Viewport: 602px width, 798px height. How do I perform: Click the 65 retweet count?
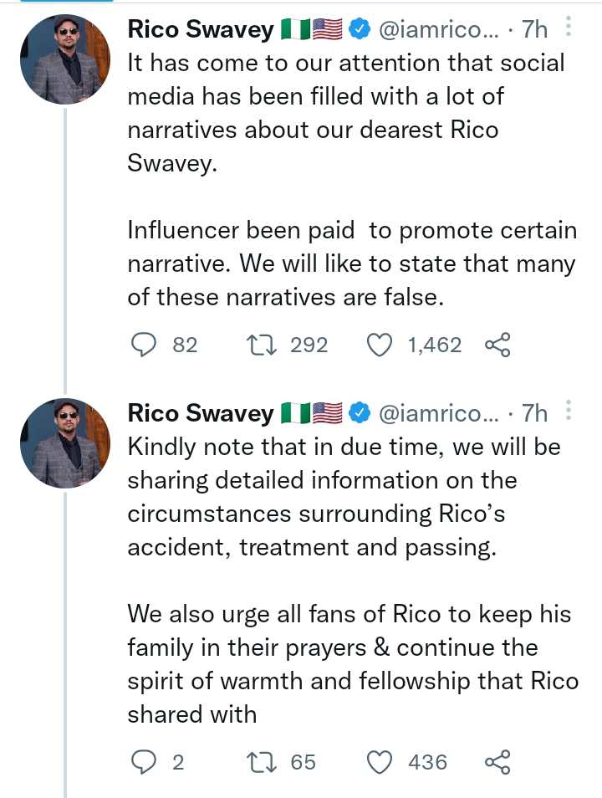pyautogui.click(x=304, y=761)
